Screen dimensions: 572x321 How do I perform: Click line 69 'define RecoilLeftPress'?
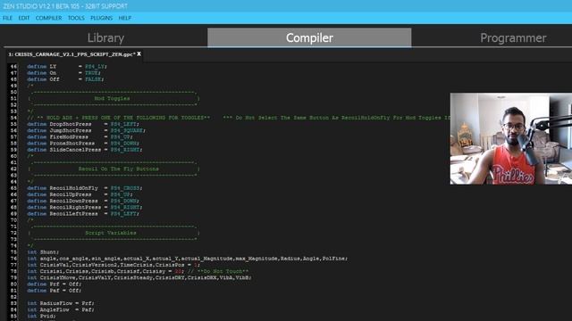[x=83, y=214]
